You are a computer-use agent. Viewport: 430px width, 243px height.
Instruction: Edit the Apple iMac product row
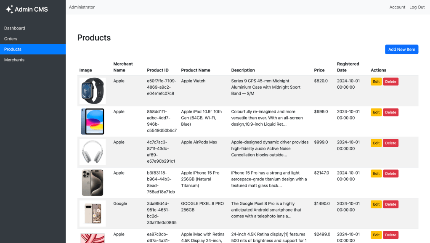point(376,235)
